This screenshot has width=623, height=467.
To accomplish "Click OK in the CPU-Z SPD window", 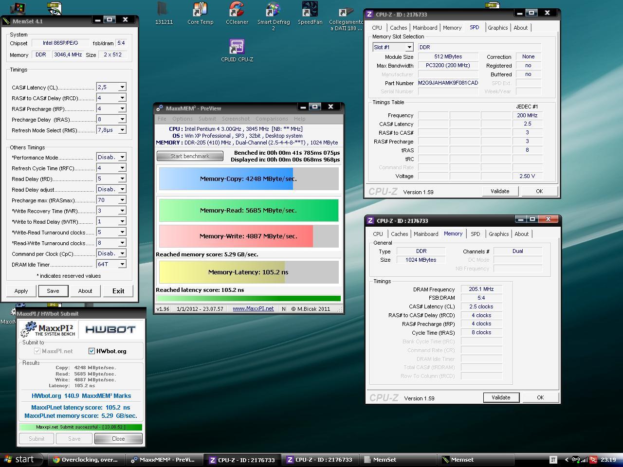I will (x=539, y=191).
